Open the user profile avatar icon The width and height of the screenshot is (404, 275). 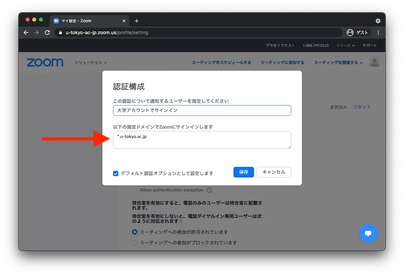tap(374, 62)
